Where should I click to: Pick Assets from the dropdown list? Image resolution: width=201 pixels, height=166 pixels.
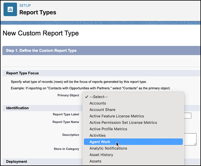(133, 161)
